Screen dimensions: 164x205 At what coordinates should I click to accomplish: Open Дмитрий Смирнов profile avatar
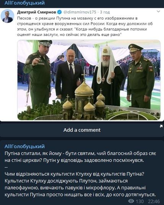(8, 16)
